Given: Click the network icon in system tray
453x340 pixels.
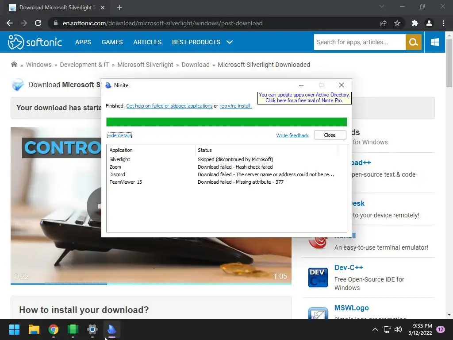Looking at the screenshot, I should point(387,329).
